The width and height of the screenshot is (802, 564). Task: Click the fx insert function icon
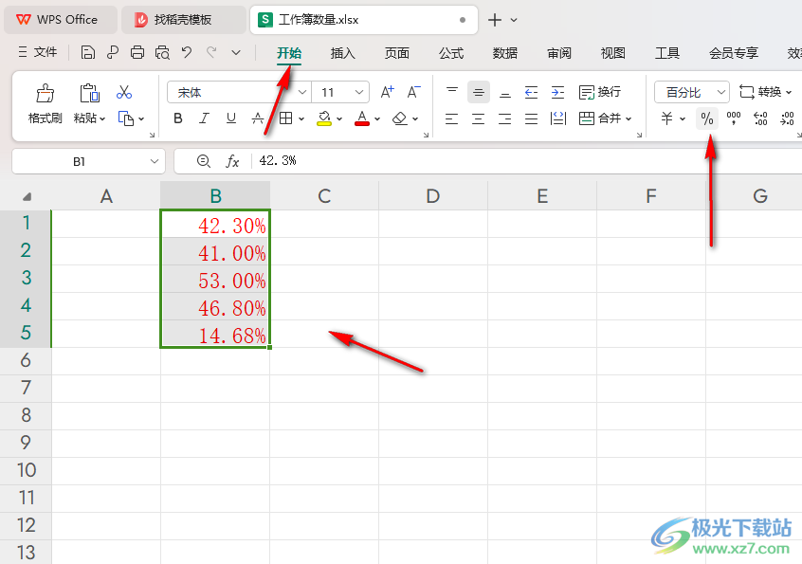(x=232, y=161)
